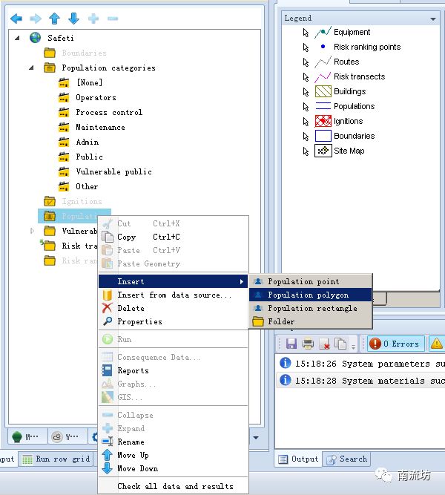Clear output log with red X icon
This screenshot has height=495, width=445.
324,344
